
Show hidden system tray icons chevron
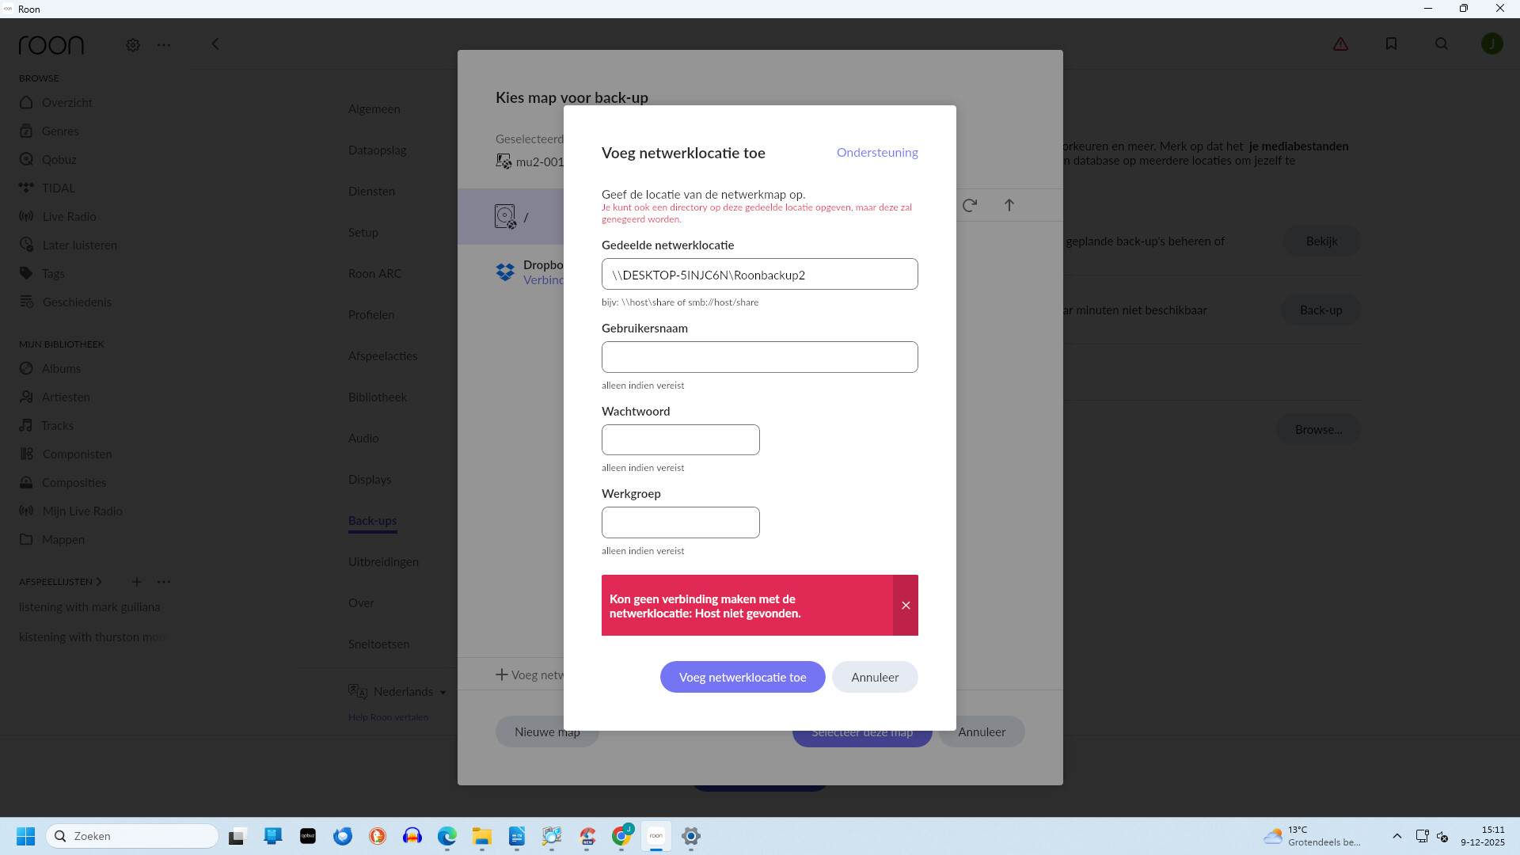(x=1396, y=836)
